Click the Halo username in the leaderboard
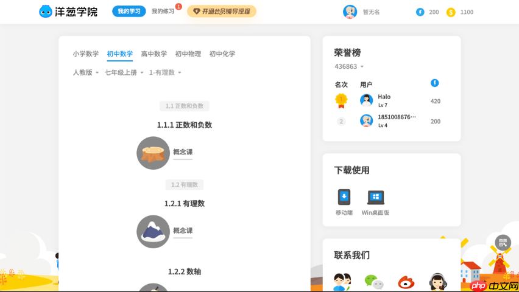The image size is (519, 292). pos(384,97)
